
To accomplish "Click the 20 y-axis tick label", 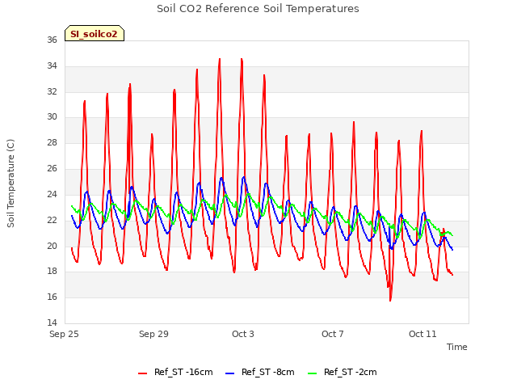I will (52, 246).
